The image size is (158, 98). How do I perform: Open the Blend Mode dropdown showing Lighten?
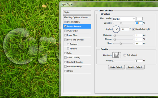pyautogui.click(x=124, y=19)
